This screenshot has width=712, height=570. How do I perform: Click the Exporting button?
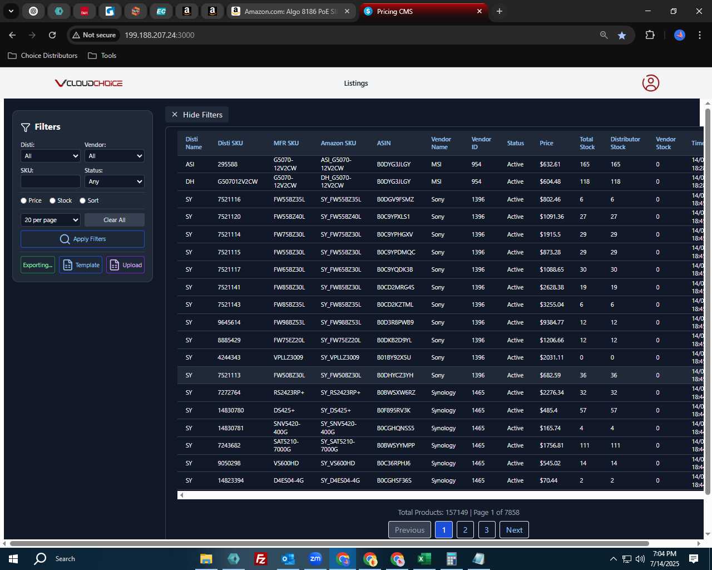(38, 265)
